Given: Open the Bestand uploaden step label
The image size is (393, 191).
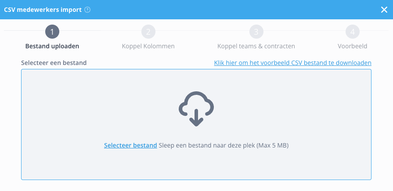Looking at the screenshot, I should click(52, 47).
